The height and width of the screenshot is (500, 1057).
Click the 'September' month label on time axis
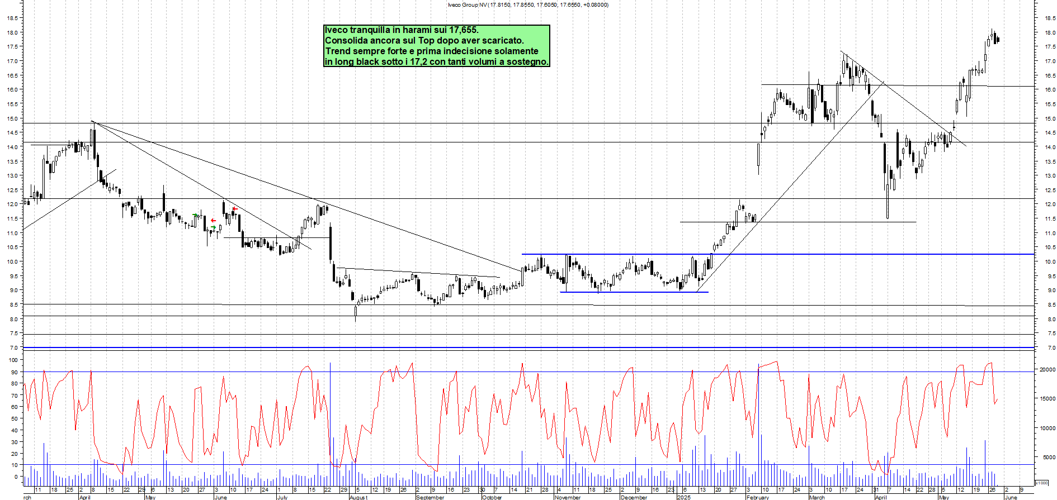click(430, 497)
